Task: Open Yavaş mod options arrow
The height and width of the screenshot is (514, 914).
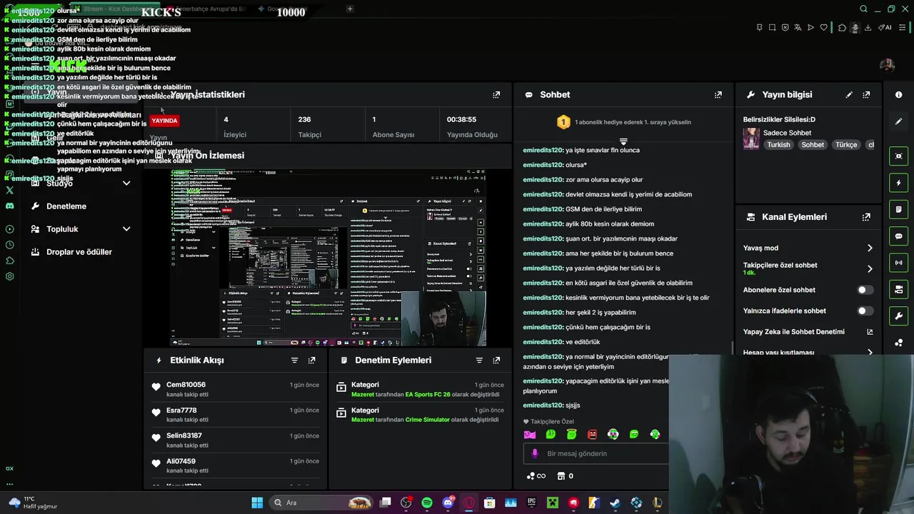Action: tap(870, 248)
